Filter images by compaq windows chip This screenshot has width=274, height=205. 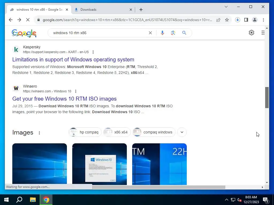[x=154, y=132]
